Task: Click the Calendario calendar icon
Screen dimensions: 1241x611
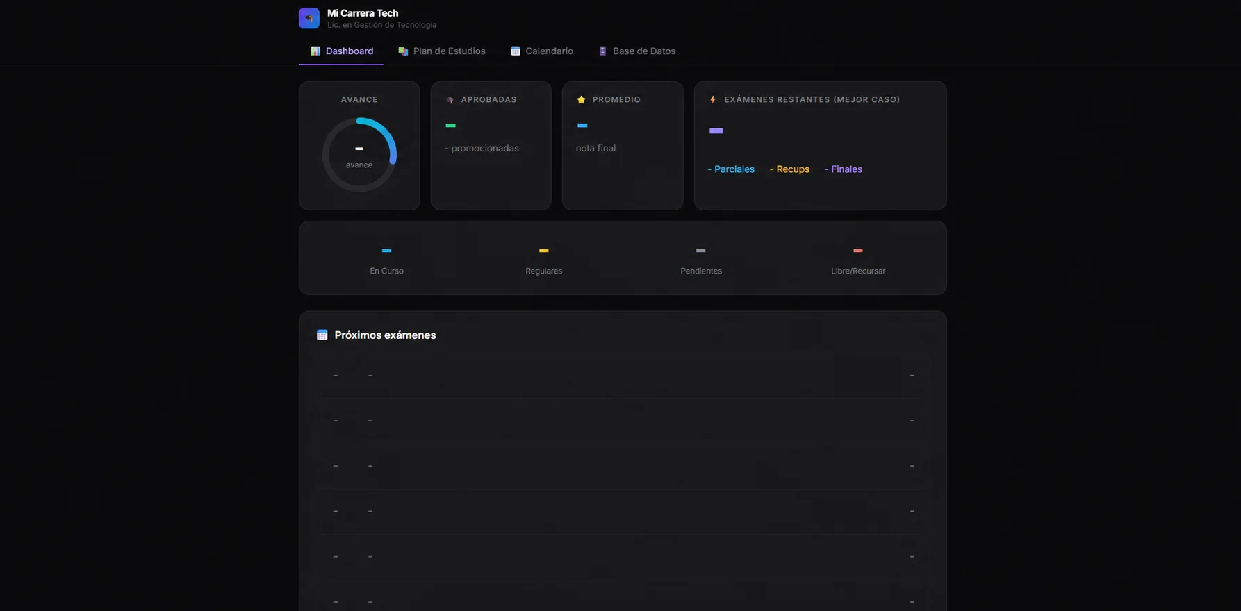Action: [516, 51]
